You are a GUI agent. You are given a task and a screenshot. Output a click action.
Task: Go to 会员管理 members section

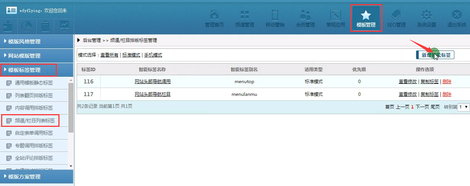tap(305, 18)
